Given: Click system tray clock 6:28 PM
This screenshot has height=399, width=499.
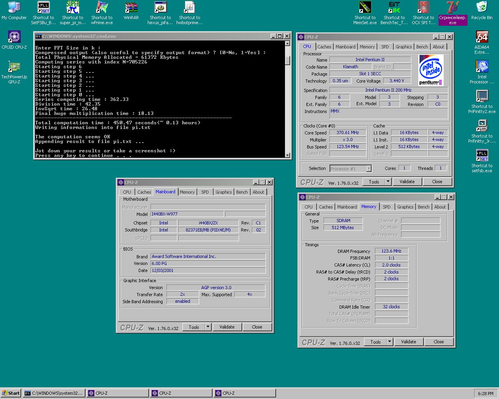Looking at the screenshot, I should [485, 394].
